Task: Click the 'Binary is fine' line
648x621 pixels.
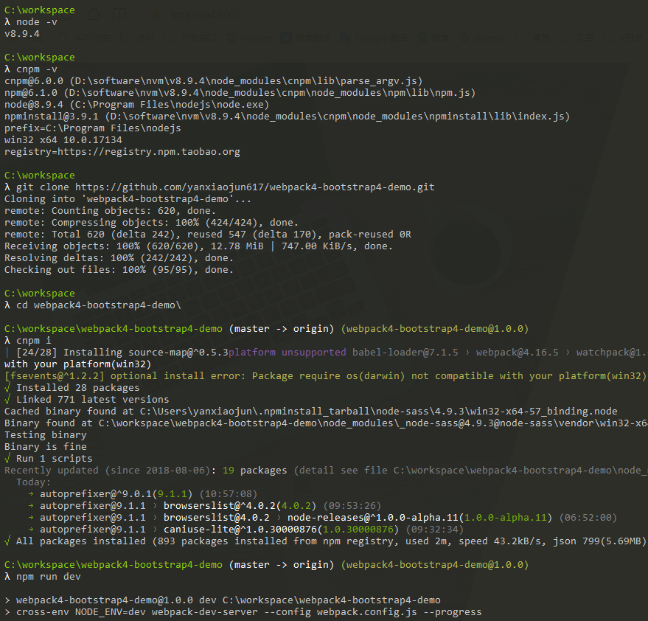Action: tap(46, 446)
